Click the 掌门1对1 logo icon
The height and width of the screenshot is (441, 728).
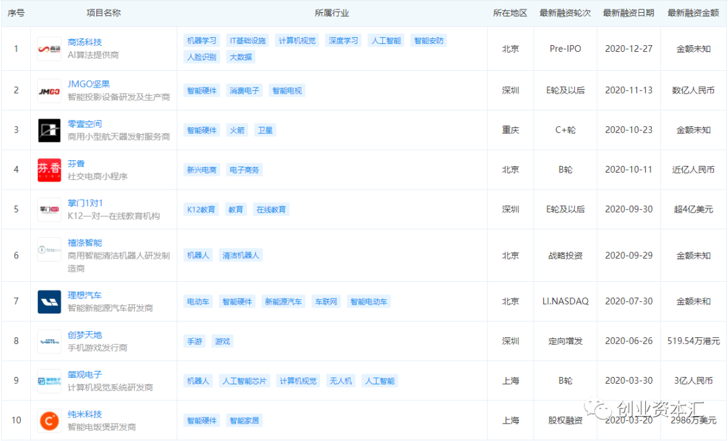pyautogui.click(x=49, y=210)
